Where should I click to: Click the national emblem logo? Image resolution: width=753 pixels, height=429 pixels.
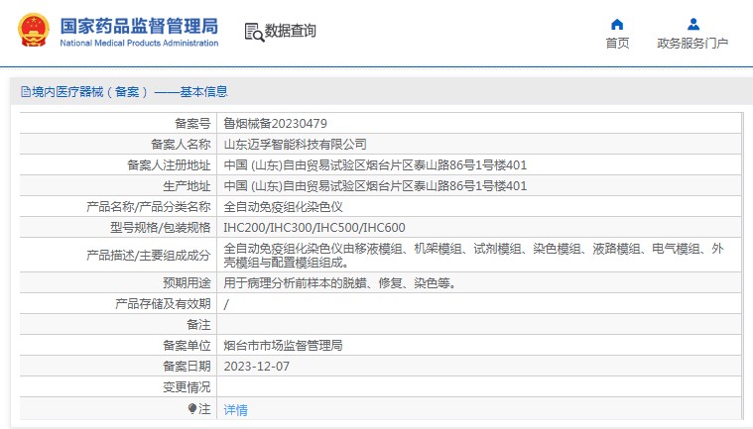34,30
